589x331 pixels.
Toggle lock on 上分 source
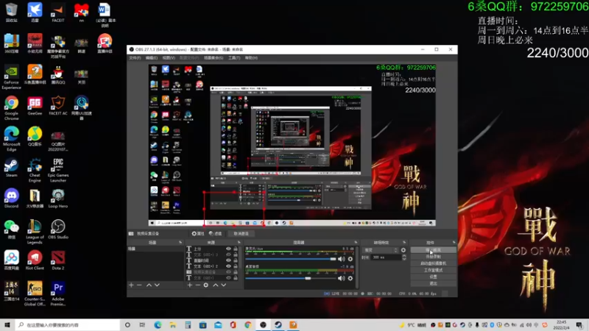pos(236,249)
